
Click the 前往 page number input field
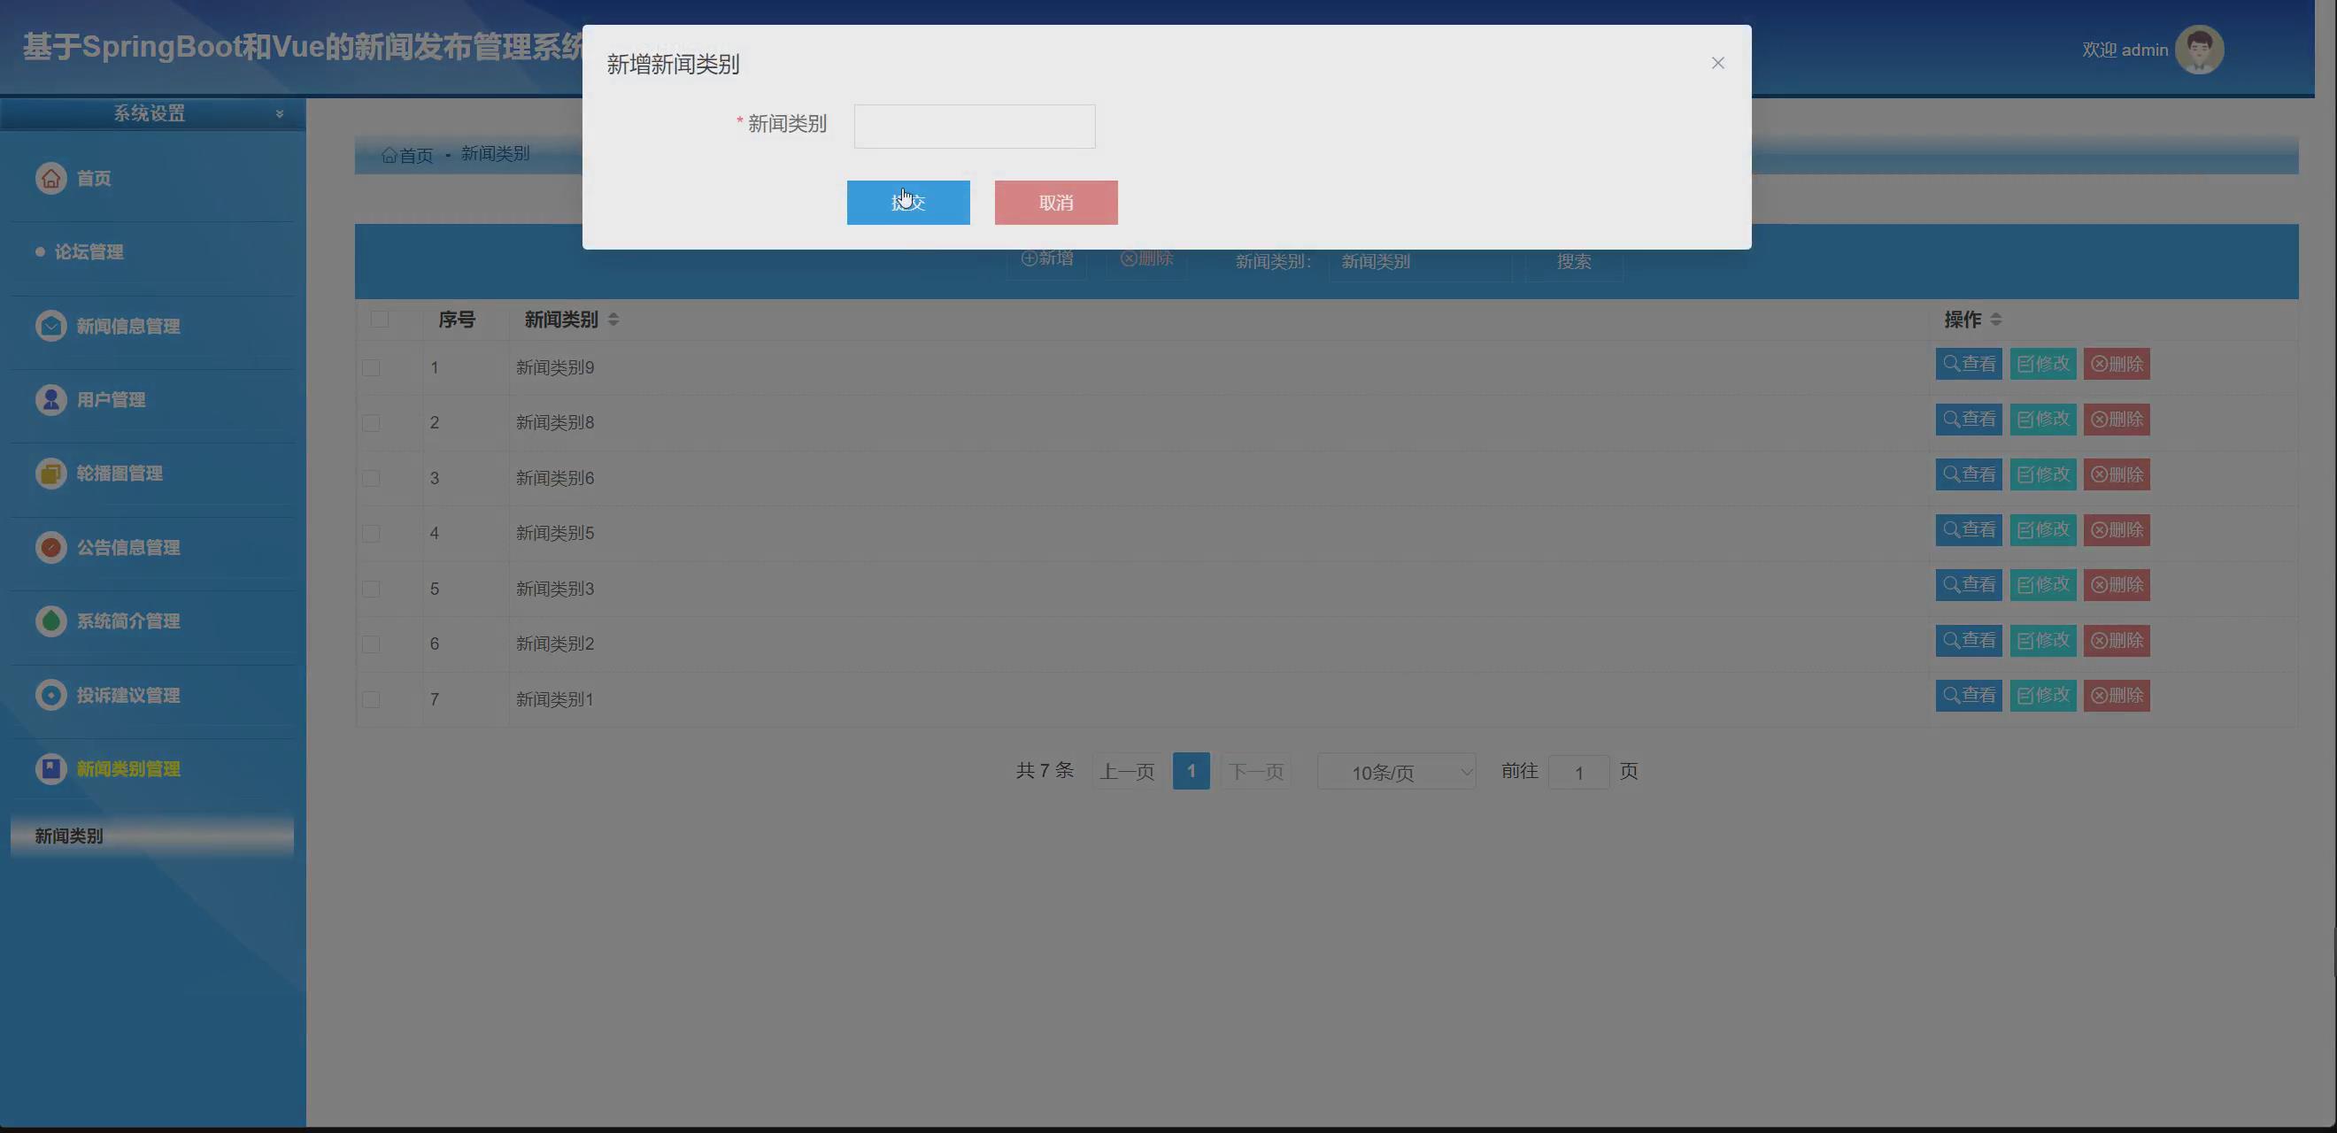tap(1578, 772)
